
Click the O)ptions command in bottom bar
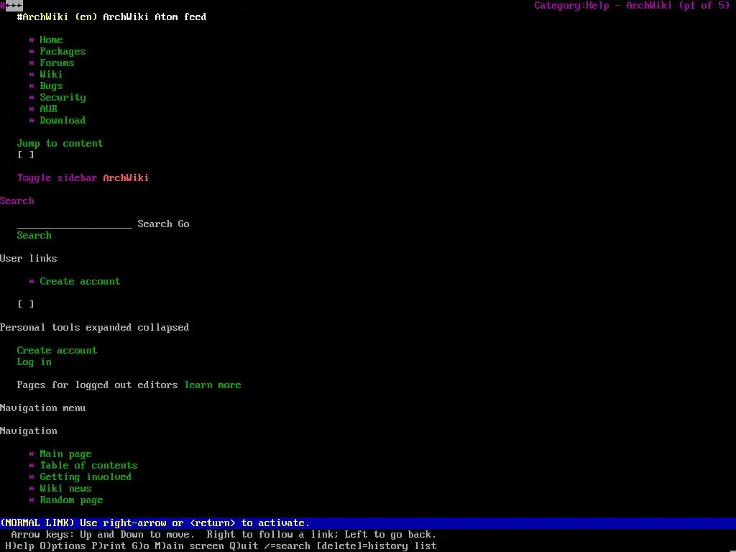pyautogui.click(x=63, y=546)
